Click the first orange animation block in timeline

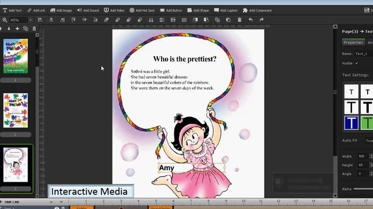[82, 208]
